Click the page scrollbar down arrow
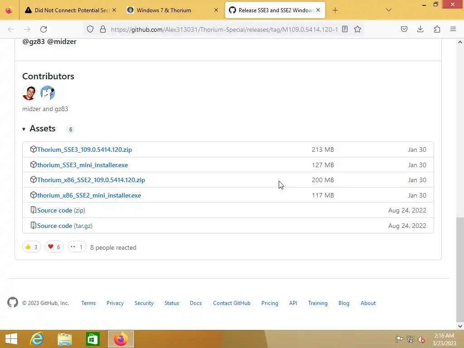Viewport: 464px width, 348px height. pyautogui.click(x=460, y=326)
